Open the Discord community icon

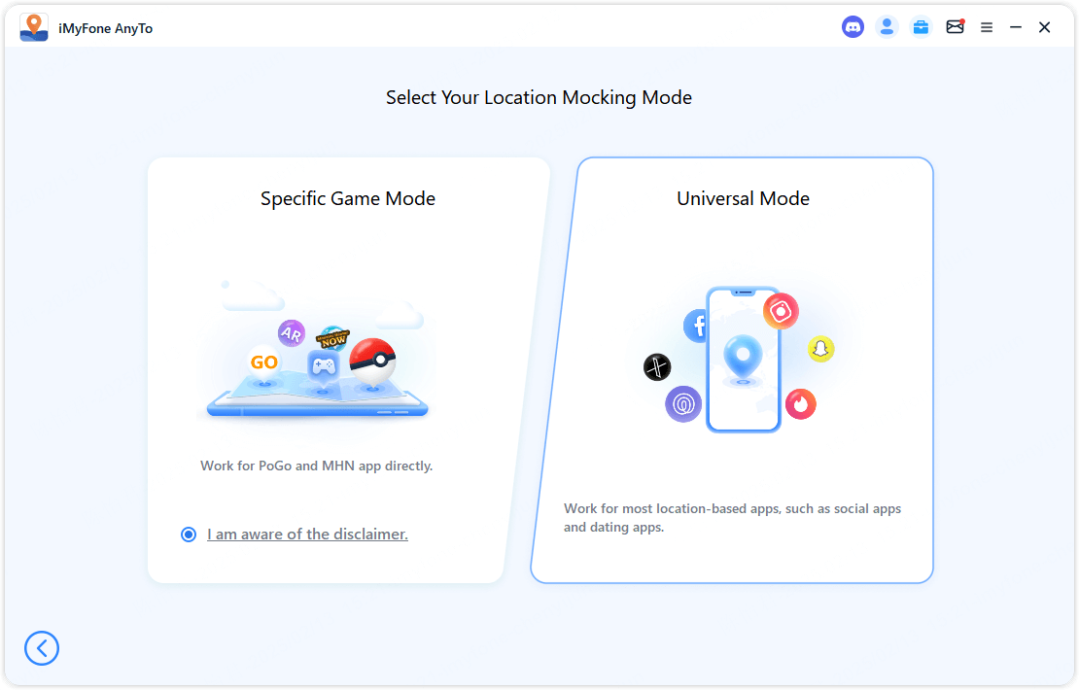853,27
